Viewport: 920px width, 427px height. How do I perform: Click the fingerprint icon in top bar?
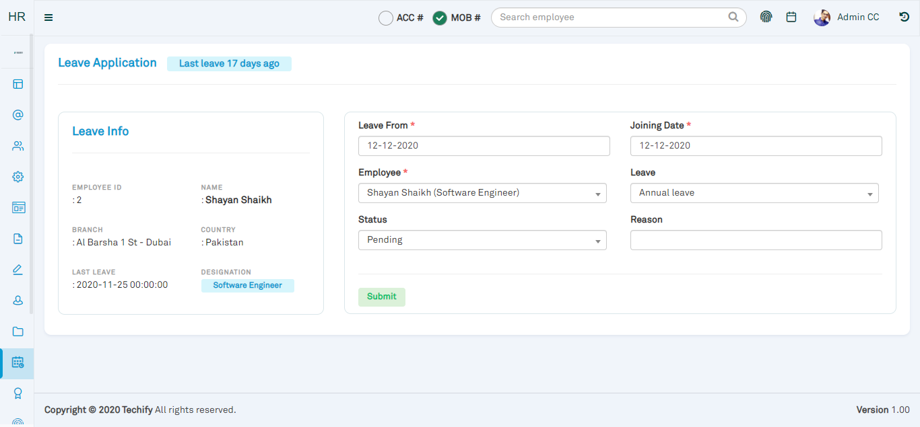coord(766,17)
